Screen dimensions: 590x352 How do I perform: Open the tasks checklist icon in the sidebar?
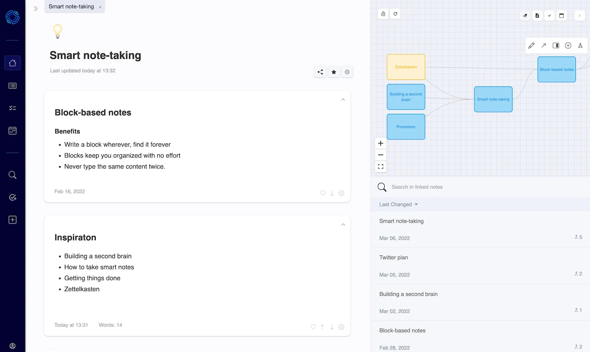[12, 108]
